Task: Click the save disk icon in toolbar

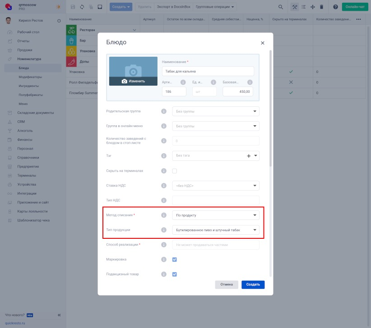Action: (x=73, y=7)
